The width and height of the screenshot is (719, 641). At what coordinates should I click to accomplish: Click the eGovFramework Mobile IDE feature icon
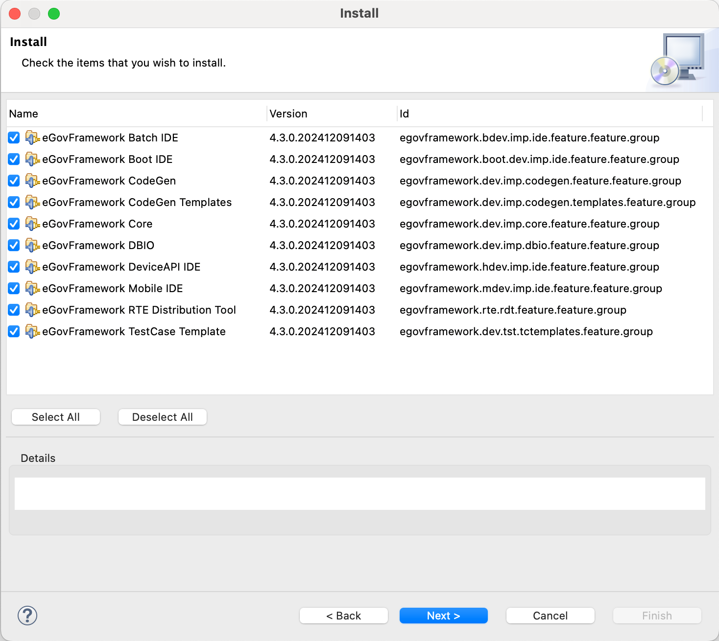click(32, 289)
